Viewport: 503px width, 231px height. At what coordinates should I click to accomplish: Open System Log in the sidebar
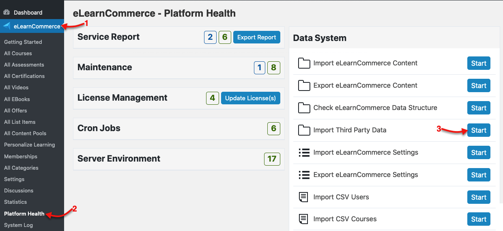point(18,225)
